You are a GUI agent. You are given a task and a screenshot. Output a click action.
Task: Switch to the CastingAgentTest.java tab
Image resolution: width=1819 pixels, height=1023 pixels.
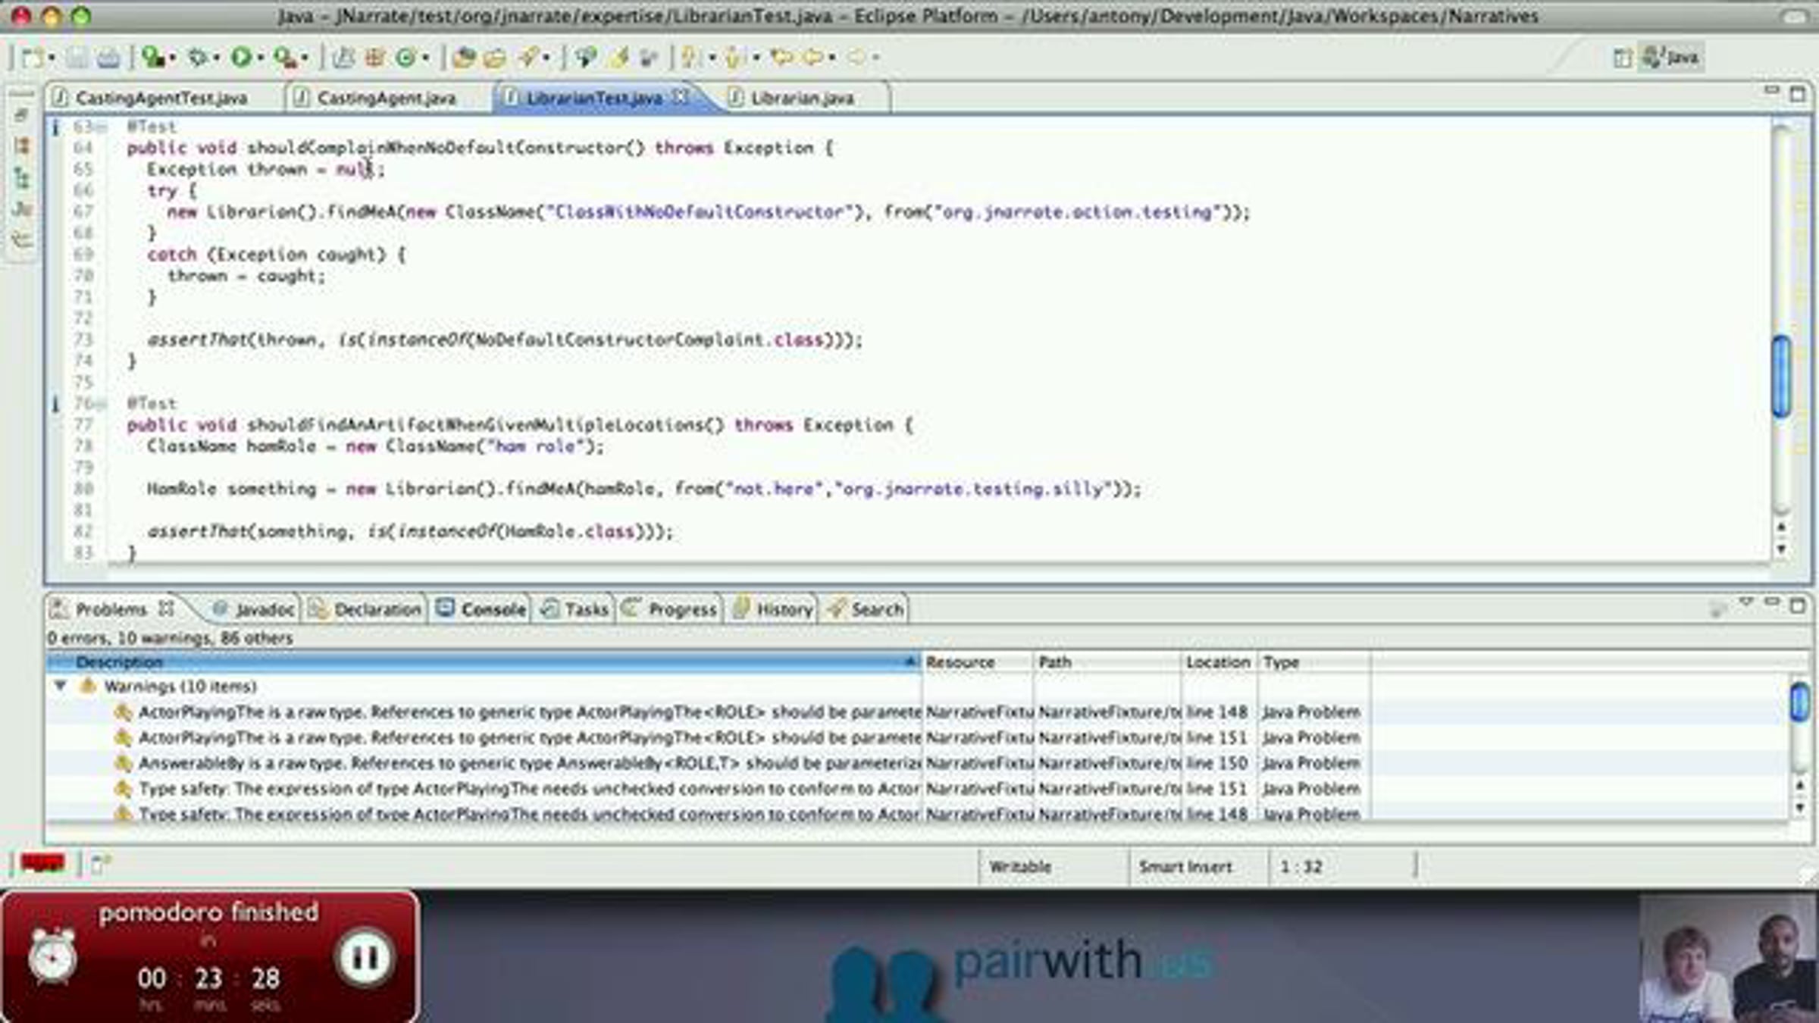tap(161, 99)
